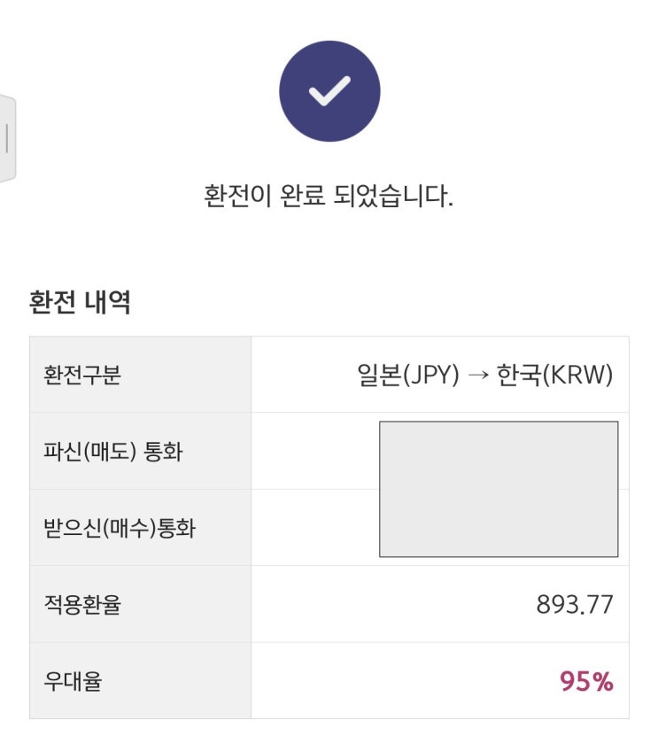658x736 pixels.
Task: Select the 적용환율 row label
Action: [82, 606]
